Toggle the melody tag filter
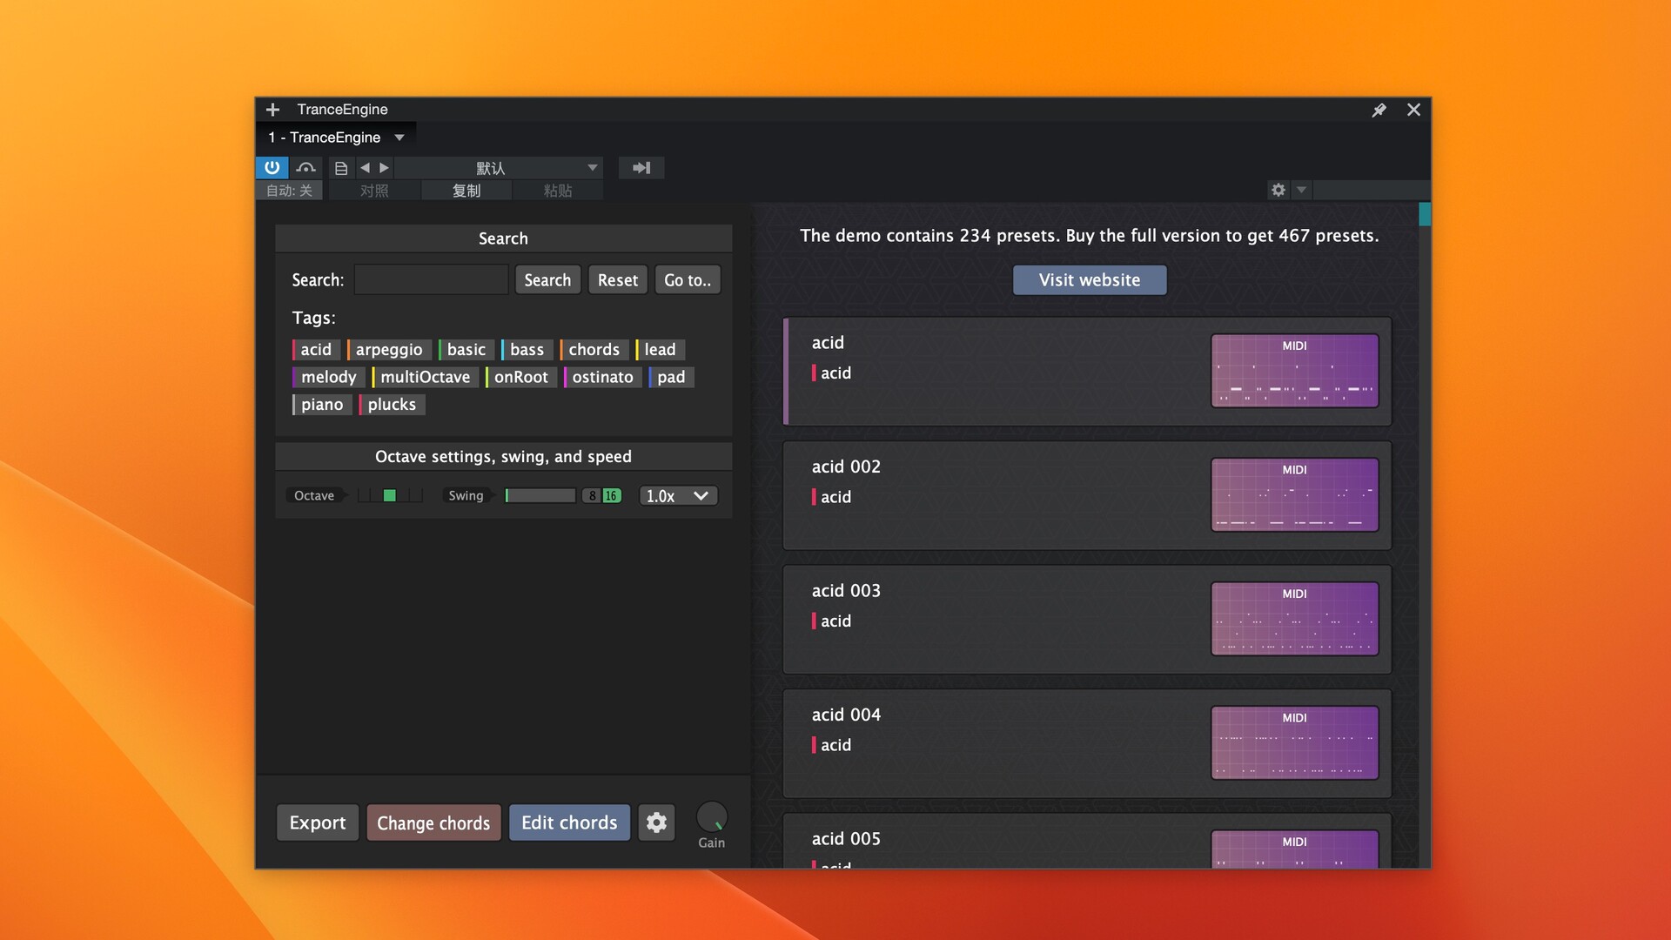Viewport: 1671px width, 940px height. 328,377
